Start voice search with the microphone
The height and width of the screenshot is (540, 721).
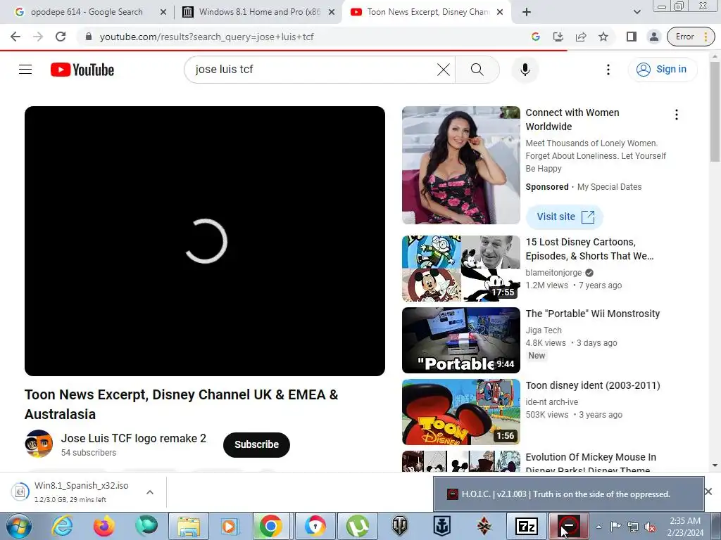click(x=525, y=70)
